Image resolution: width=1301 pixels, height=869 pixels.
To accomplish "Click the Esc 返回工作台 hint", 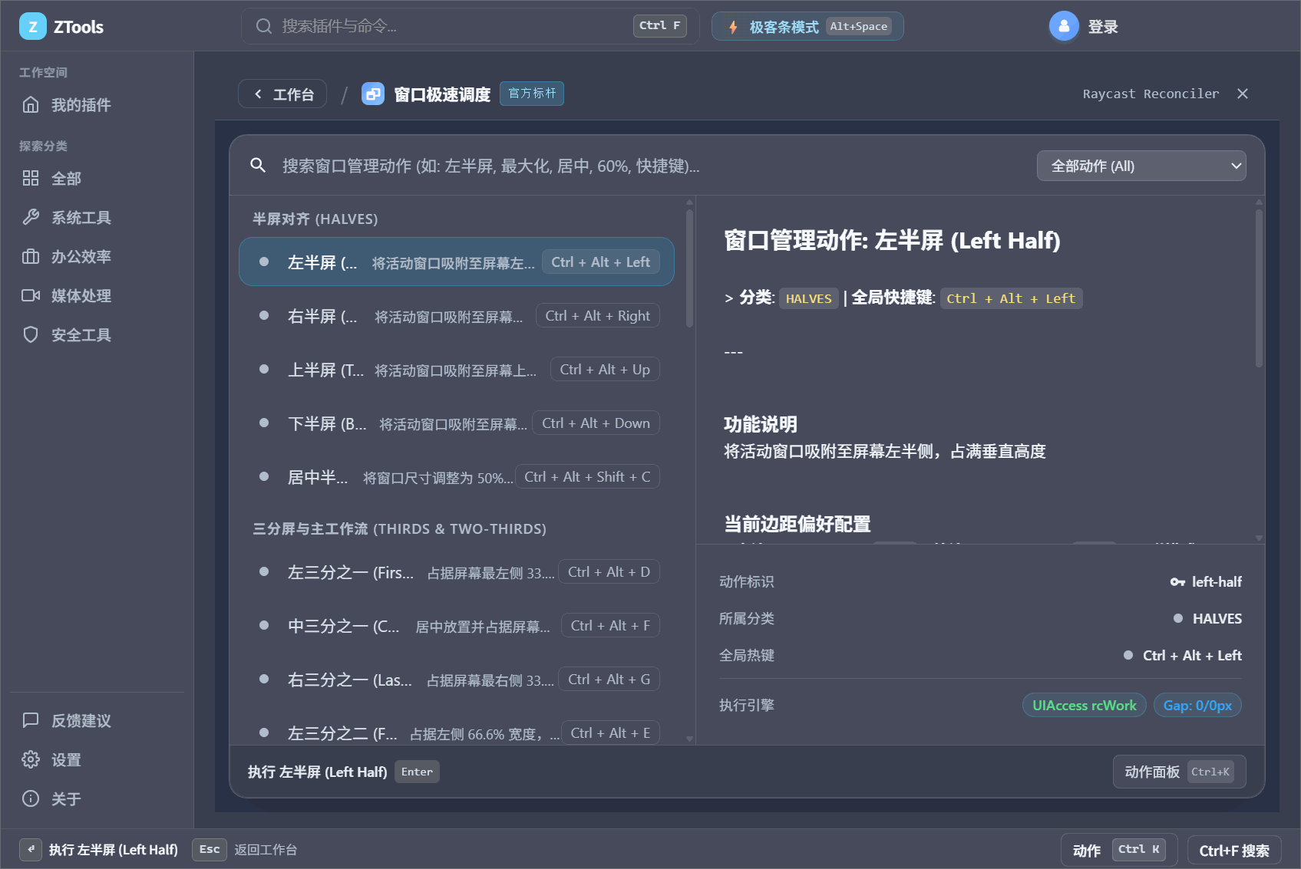I will [245, 849].
